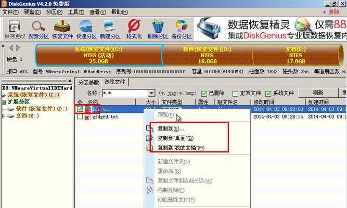This screenshot has height=208, width=347.
Task: Switch to the 浏览文件 tab
Action: click(x=114, y=82)
